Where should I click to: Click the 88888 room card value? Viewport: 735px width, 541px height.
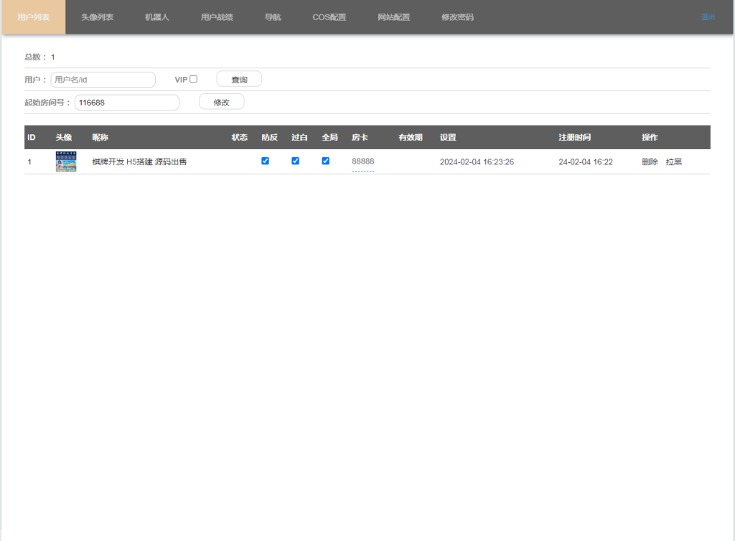[x=362, y=161]
